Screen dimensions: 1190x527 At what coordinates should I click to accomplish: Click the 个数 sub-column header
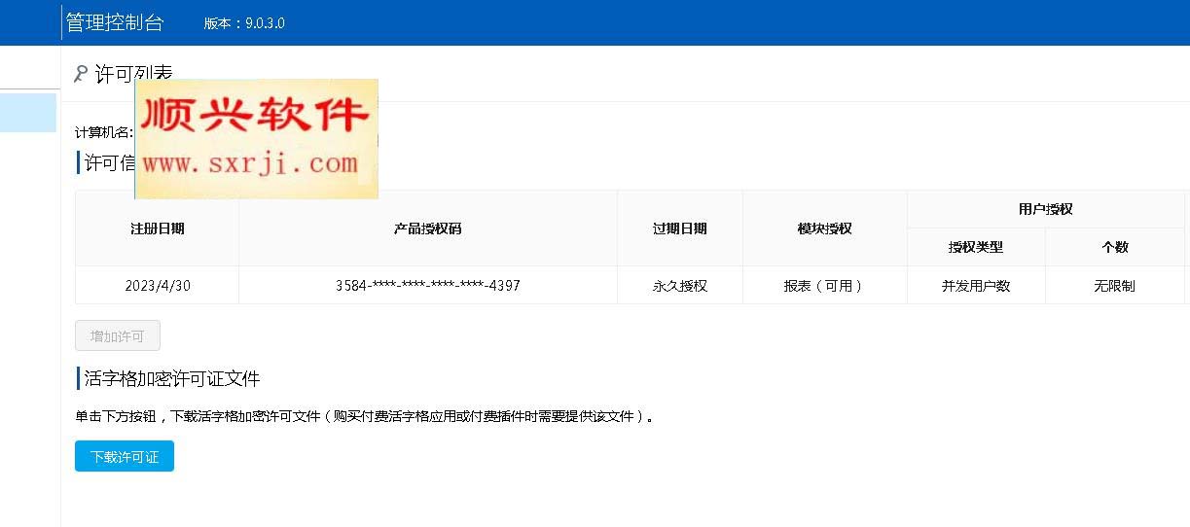[x=1114, y=247]
